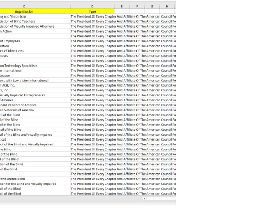Select the column C header
This screenshot has height=209, width=279.
point(24,6)
